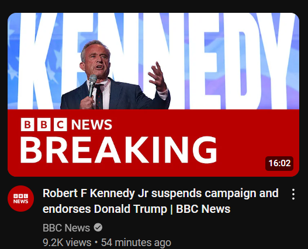
Task: Open the Kennedy video thumbnail
Action: (153, 94)
